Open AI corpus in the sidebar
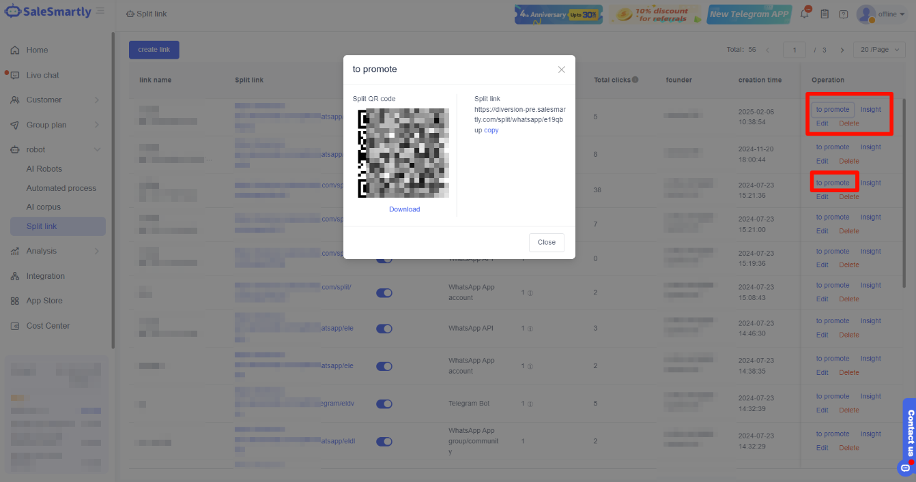Viewport: 916px width, 482px height. (x=44, y=207)
